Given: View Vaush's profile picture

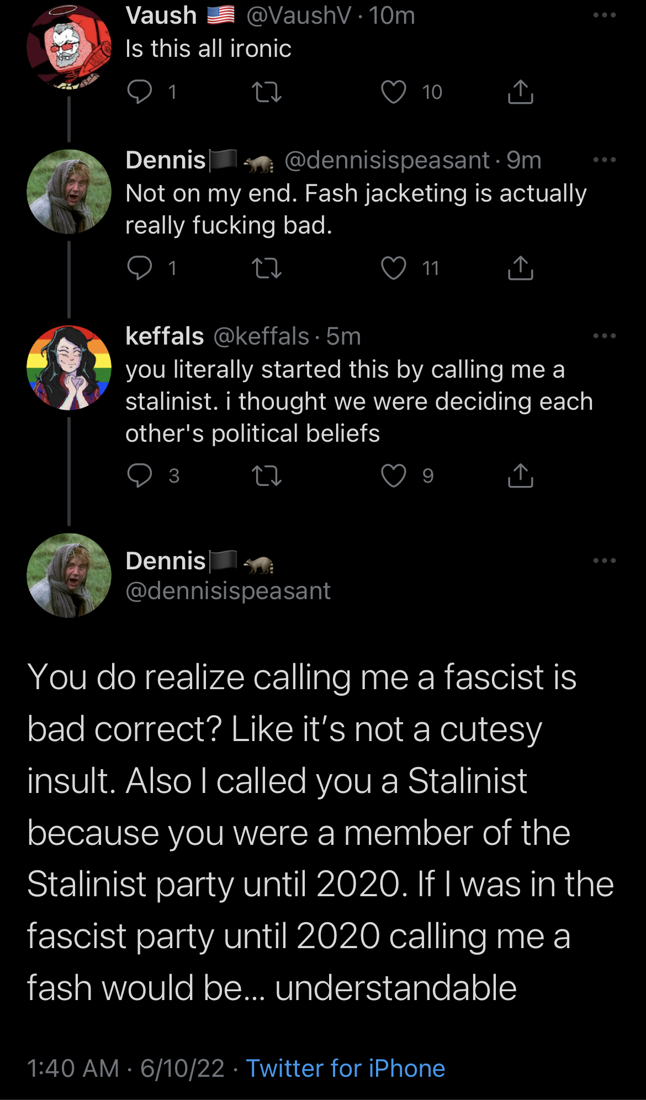Looking at the screenshot, I should pyautogui.click(x=69, y=46).
